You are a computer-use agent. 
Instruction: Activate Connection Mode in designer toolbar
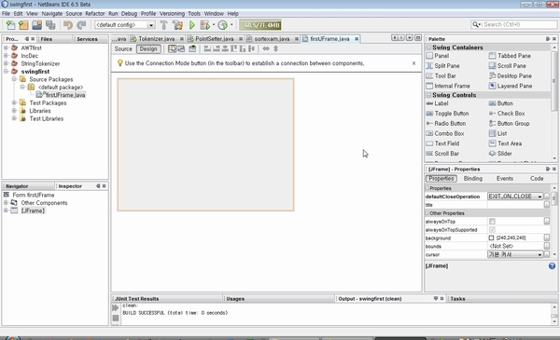point(181,48)
